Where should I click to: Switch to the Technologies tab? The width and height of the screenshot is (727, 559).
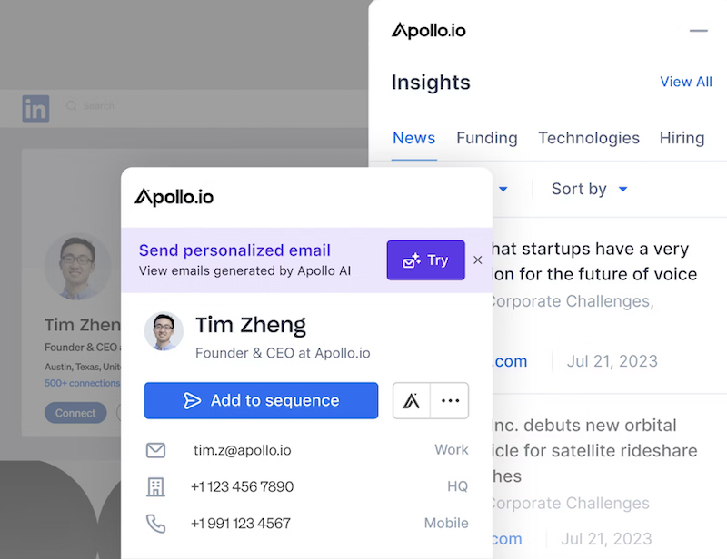coord(589,138)
